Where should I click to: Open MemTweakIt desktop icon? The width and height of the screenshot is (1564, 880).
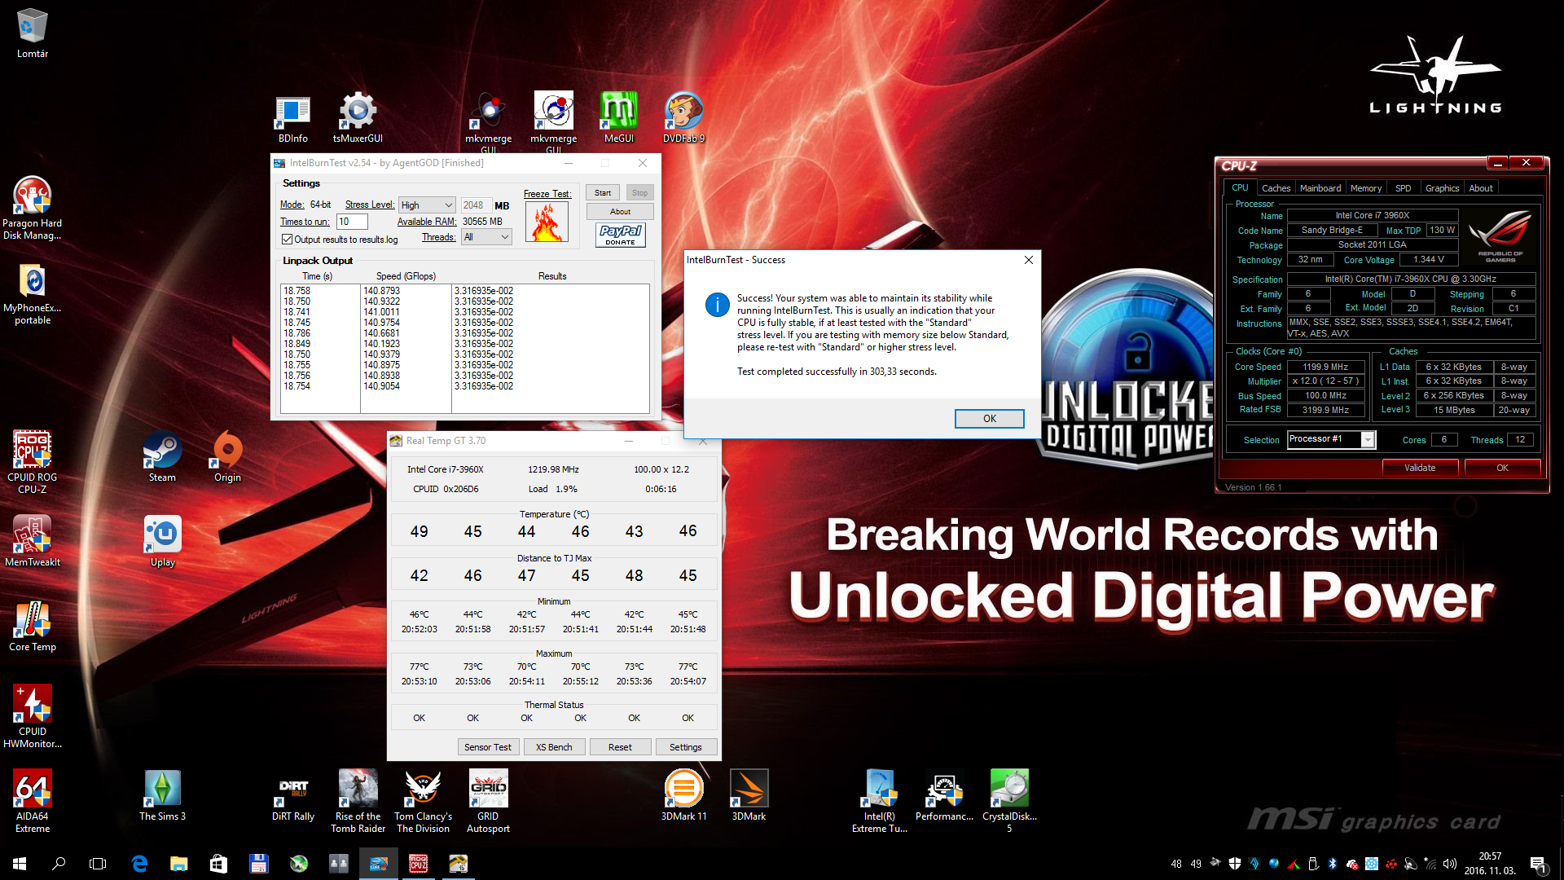click(x=33, y=541)
